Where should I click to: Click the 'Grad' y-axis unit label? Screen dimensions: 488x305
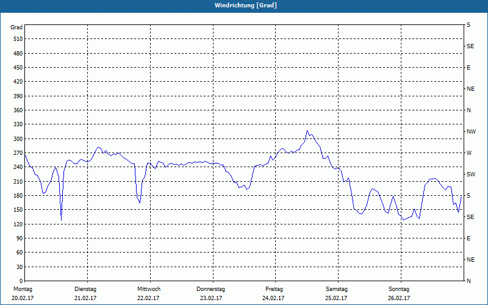click(x=16, y=27)
